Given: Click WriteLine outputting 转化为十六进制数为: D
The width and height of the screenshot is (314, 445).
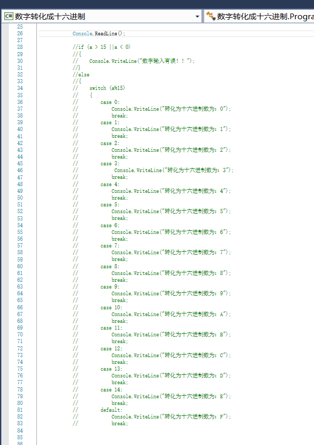Looking at the screenshot, I should click(171, 376).
